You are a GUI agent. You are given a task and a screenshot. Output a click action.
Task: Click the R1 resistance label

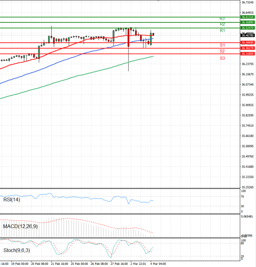click(x=222, y=31)
